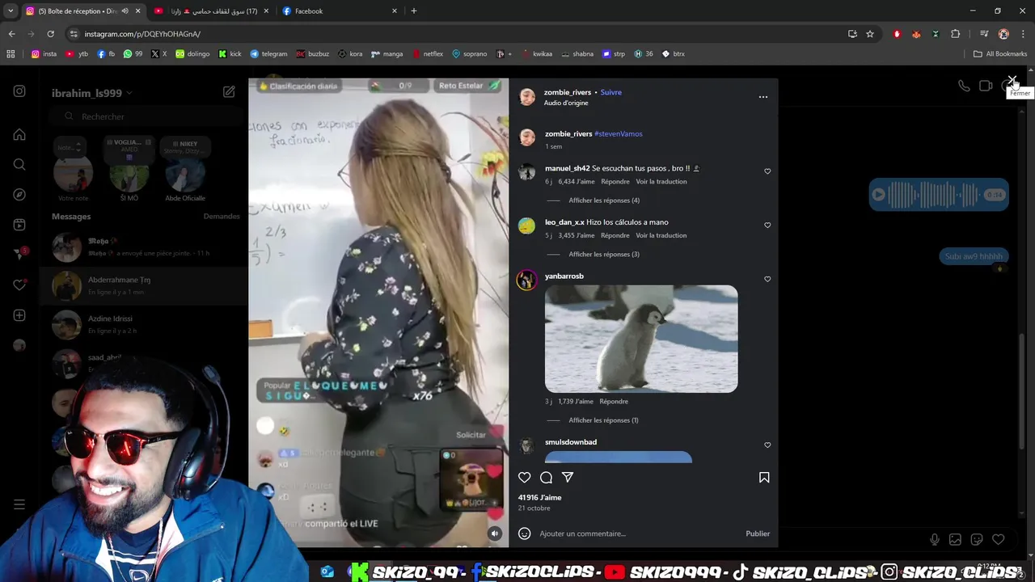Open emoji picker in comment box
The width and height of the screenshot is (1035, 582).
coord(524,533)
